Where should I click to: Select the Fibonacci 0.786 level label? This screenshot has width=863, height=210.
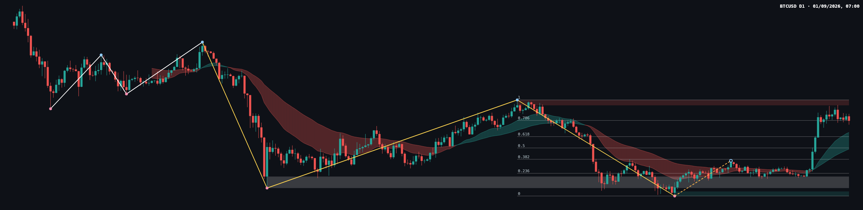coord(524,118)
